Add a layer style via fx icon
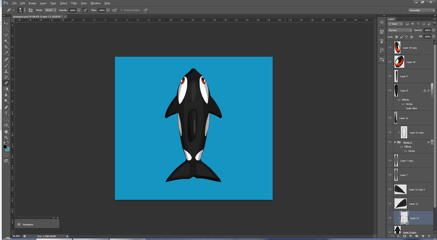The image size is (437, 240). [399, 236]
